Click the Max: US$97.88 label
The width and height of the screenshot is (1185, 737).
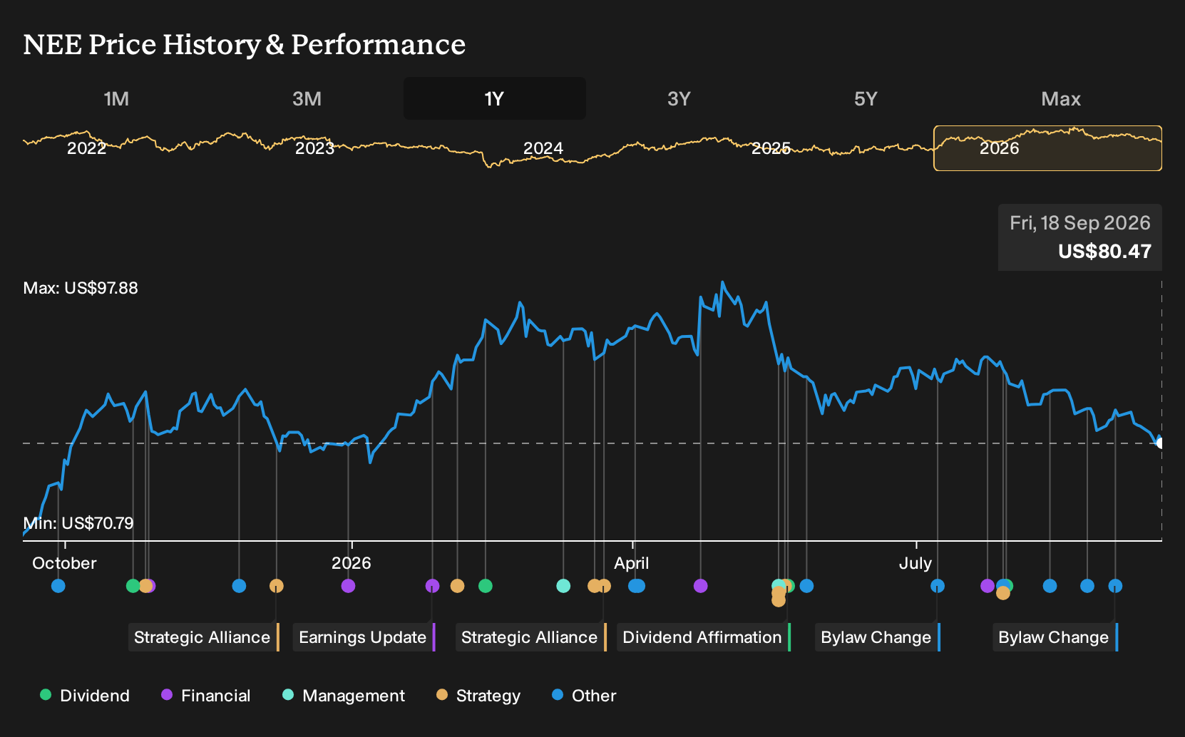[81, 288]
